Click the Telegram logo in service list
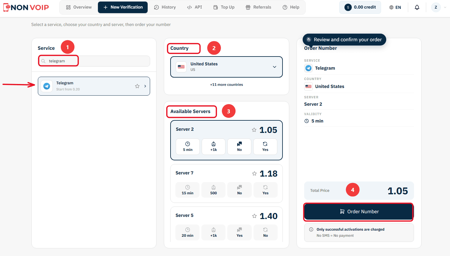The image size is (450, 256). [47, 86]
